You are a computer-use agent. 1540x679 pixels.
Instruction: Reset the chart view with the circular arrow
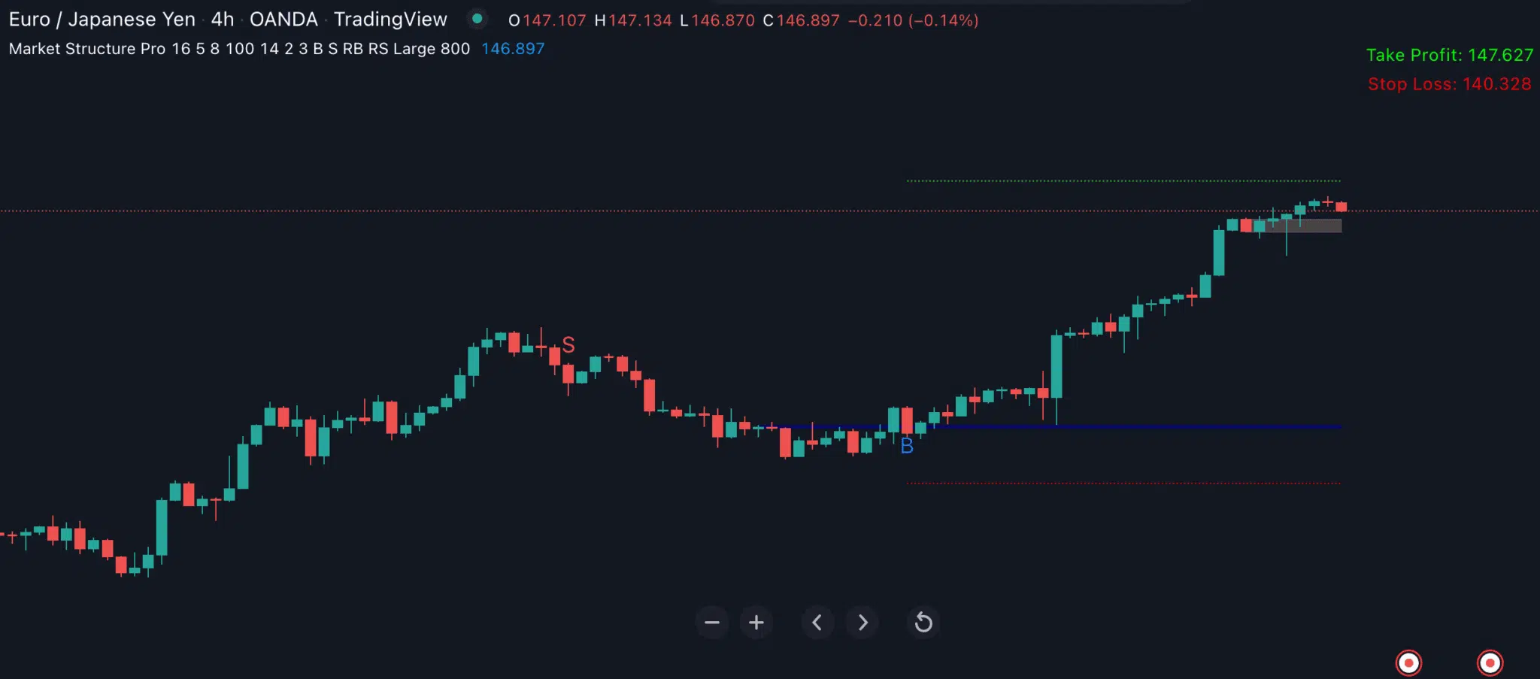923,623
